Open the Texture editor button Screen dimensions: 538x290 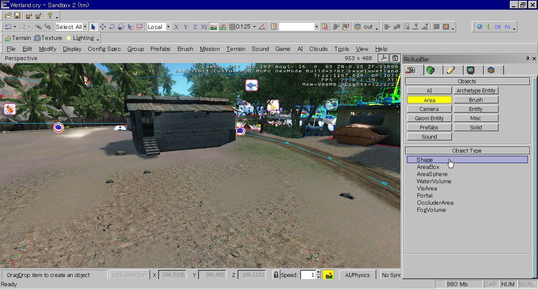coord(48,38)
